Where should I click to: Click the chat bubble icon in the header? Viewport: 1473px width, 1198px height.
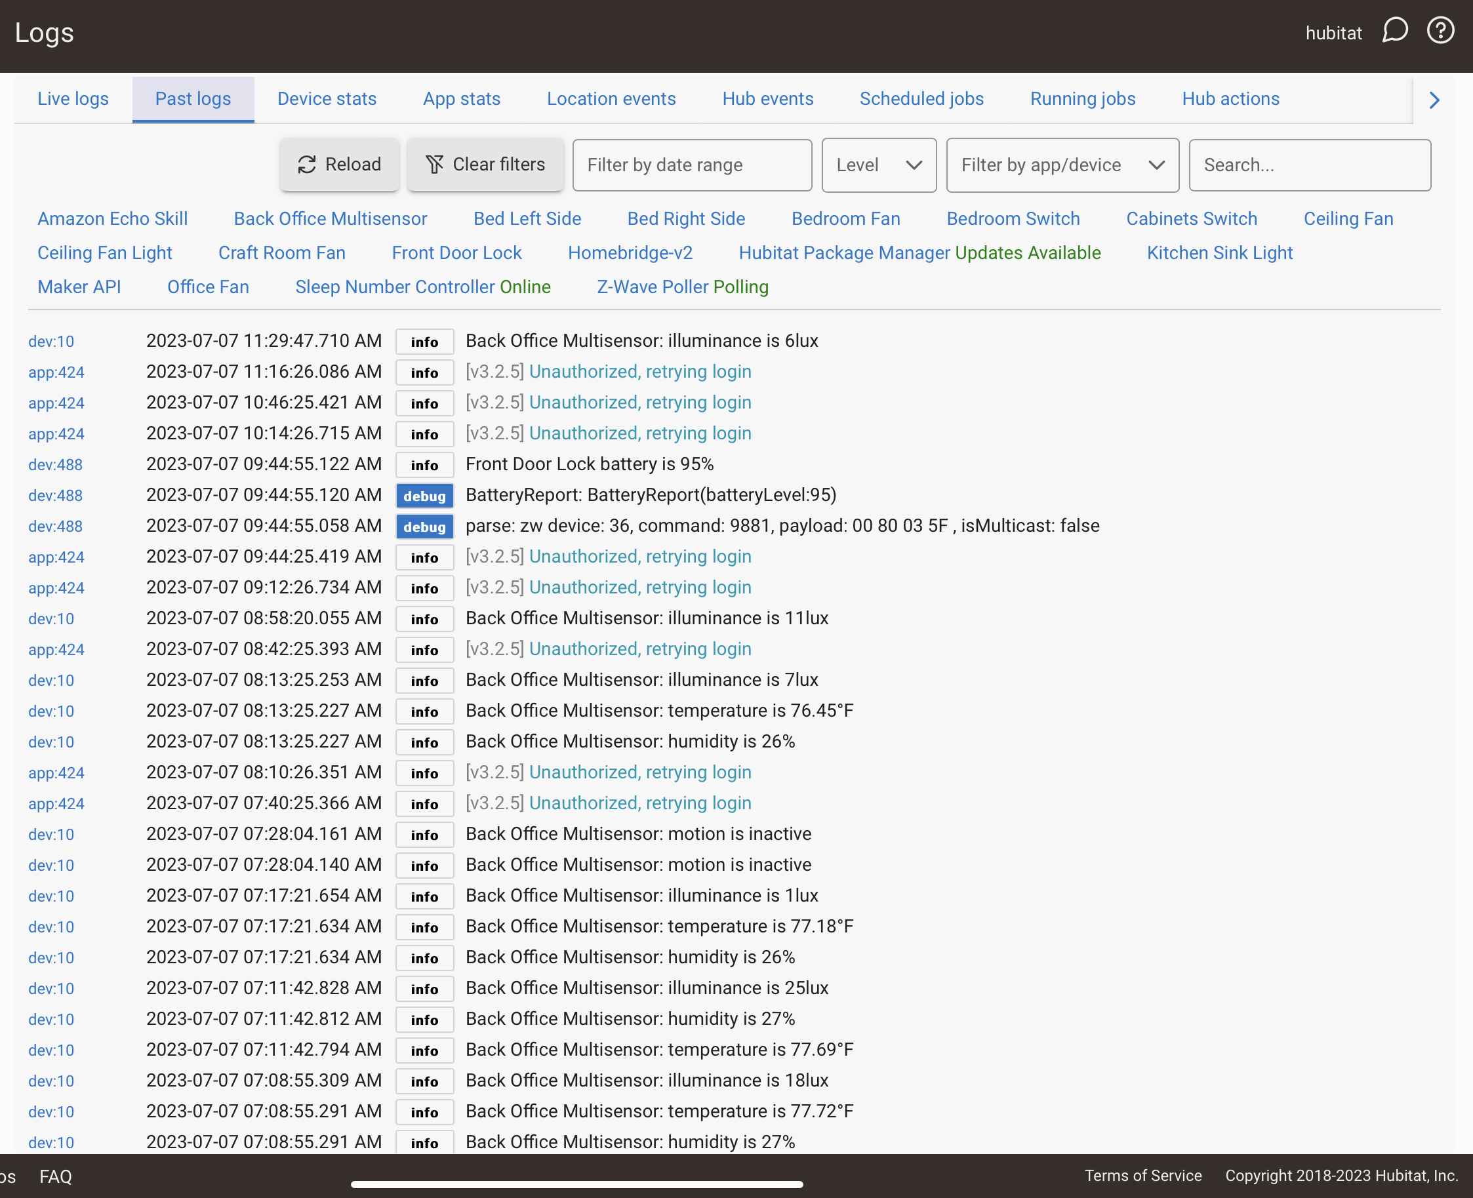[x=1394, y=30]
